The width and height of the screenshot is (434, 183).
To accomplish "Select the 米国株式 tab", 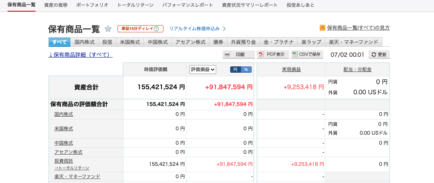I will (130, 42).
